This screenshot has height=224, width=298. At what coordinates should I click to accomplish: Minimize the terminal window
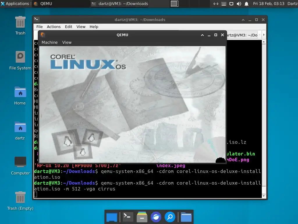point(250,20)
